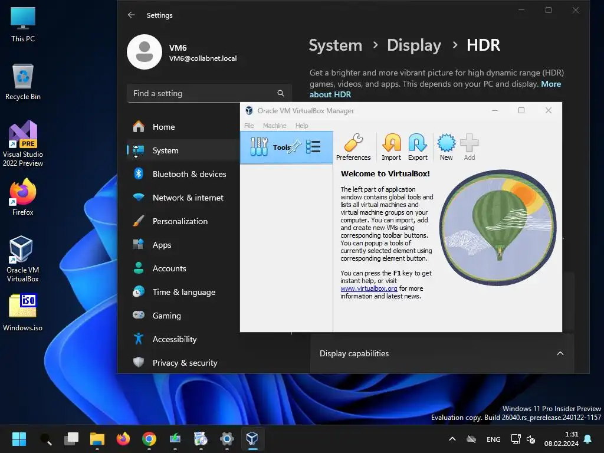604x453 pixels.
Task: Click the Find a setting search box
Action: tap(209, 93)
